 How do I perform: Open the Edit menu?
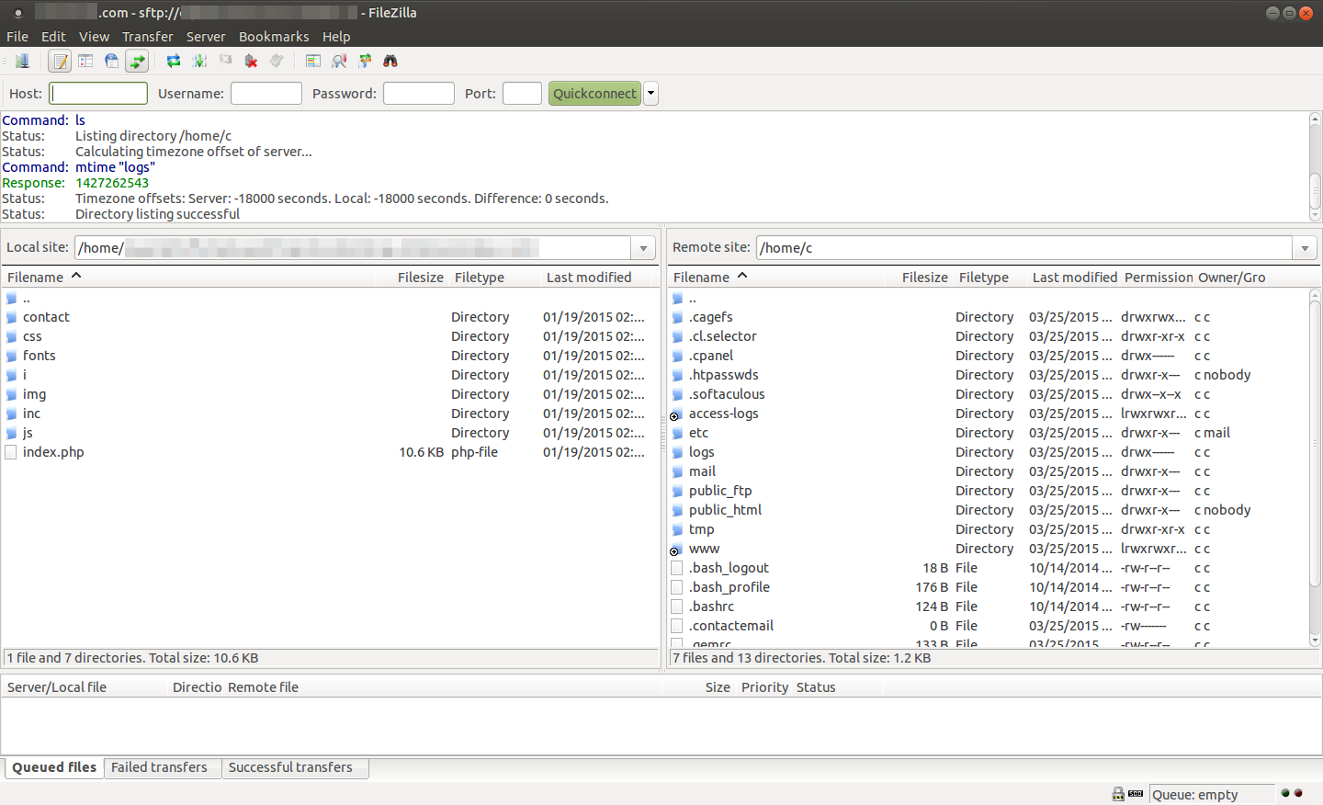point(53,37)
